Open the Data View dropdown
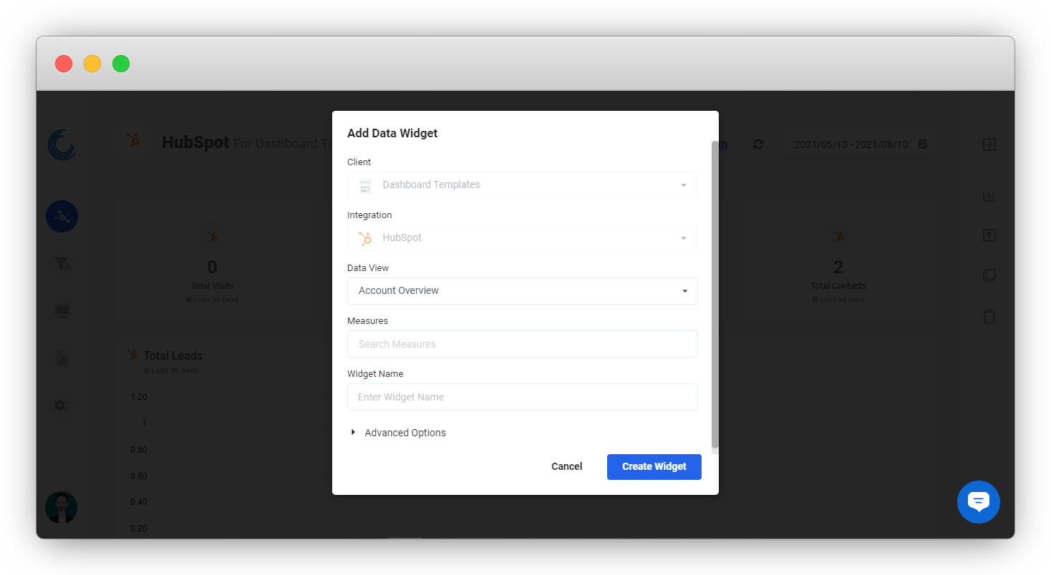 tap(522, 291)
